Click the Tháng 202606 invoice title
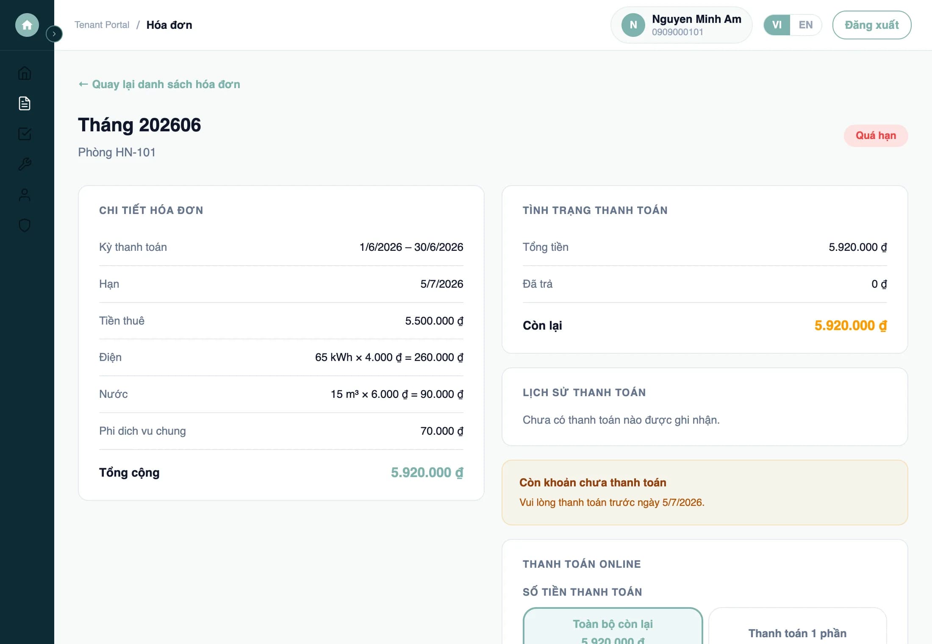Viewport: 932px width, 644px height. point(139,125)
